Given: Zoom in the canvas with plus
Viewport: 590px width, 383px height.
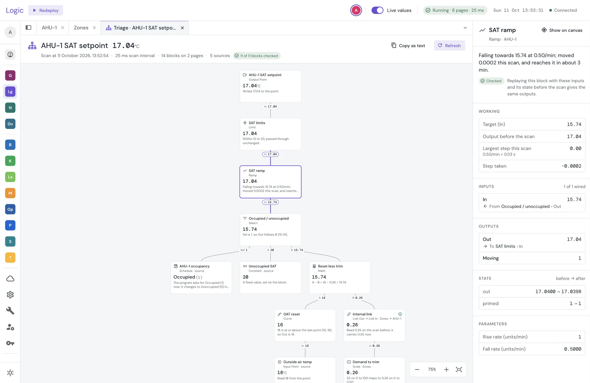Looking at the screenshot, I should click(446, 369).
